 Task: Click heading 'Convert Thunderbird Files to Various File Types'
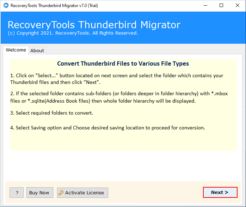(123, 63)
